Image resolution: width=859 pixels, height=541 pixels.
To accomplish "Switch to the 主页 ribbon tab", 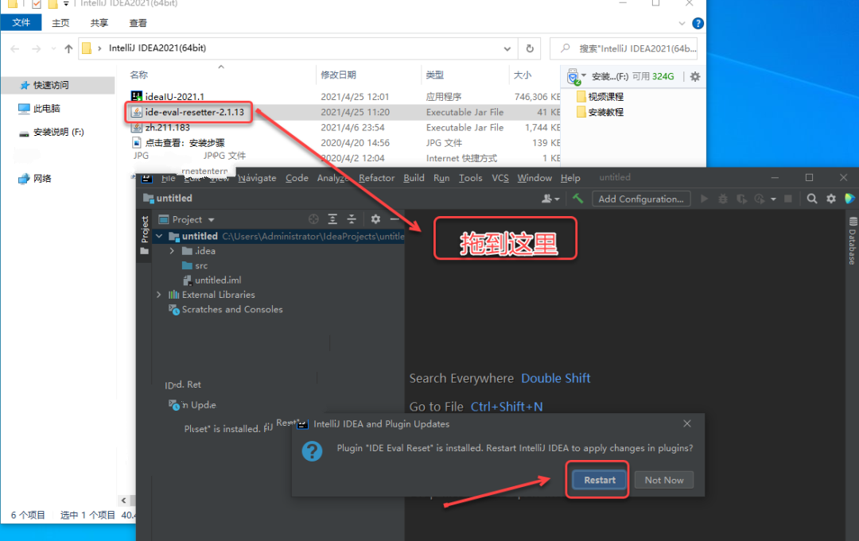I will pos(60,23).
